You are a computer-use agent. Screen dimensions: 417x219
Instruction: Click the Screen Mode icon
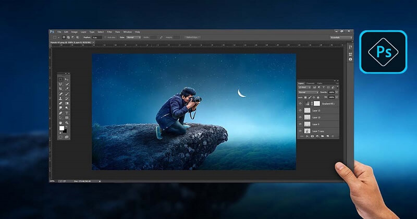pos(67,137)
